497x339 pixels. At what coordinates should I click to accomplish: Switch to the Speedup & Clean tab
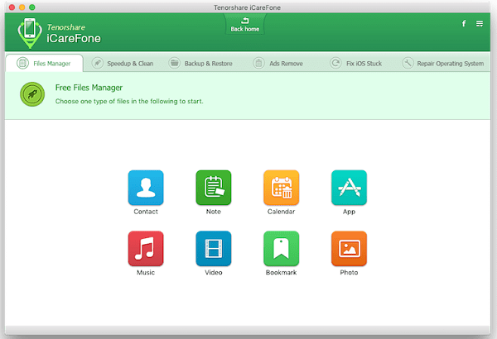[121, 63]
